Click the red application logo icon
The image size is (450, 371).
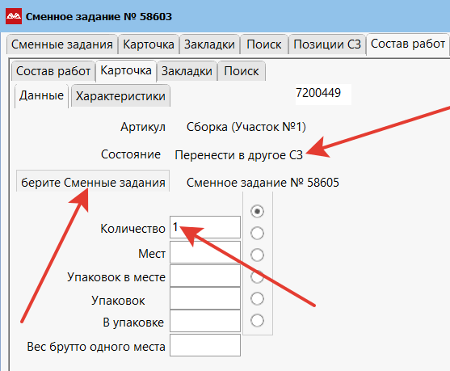[x=14, y=16]
